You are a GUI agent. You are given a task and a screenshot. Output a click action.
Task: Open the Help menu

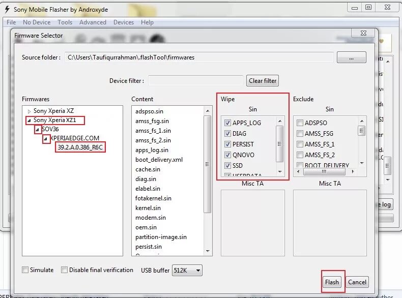coord(147,22)
